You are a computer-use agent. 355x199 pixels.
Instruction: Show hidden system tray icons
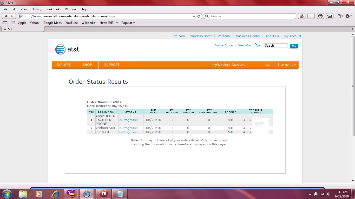(310, 194)
